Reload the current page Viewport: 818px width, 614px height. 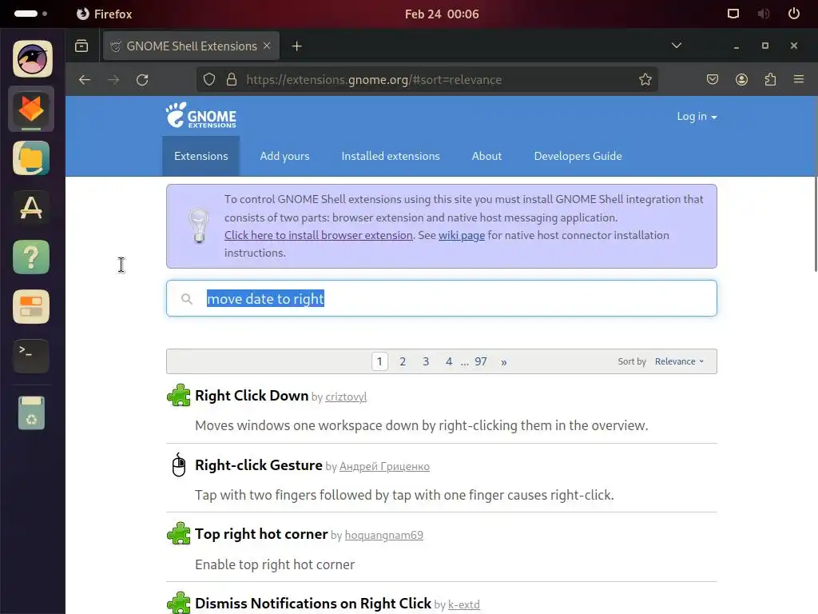tap(142, 79)
